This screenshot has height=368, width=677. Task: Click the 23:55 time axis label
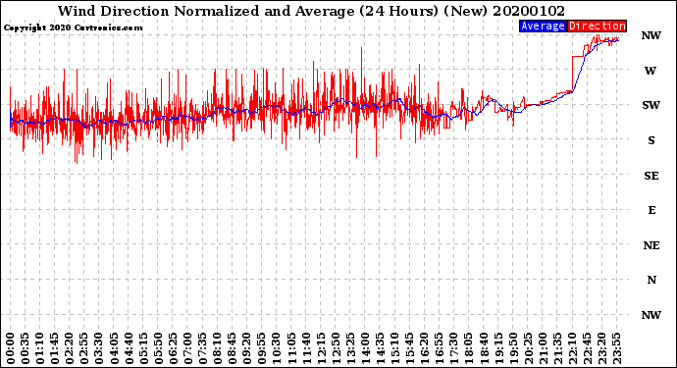click(616, 348)
